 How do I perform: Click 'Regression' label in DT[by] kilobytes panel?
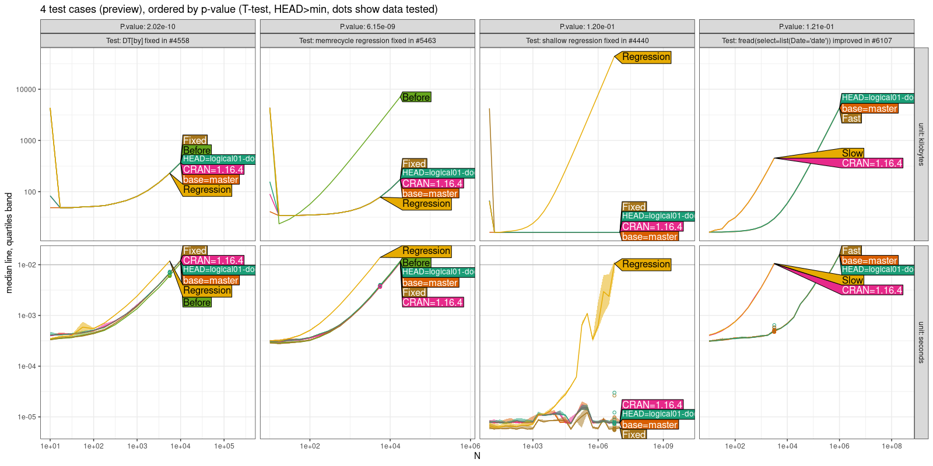(207, 190)
